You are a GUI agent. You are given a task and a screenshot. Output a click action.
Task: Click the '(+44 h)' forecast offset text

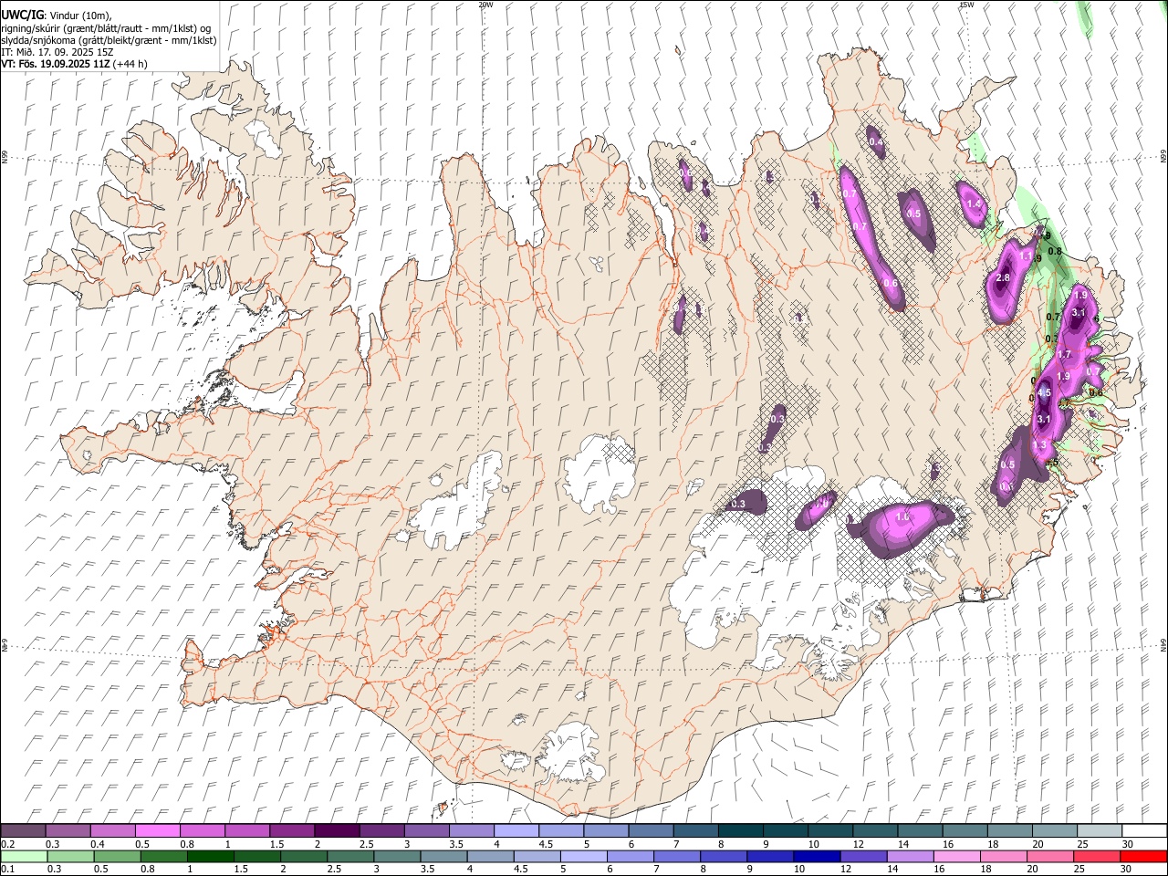[x=131, y=64]
